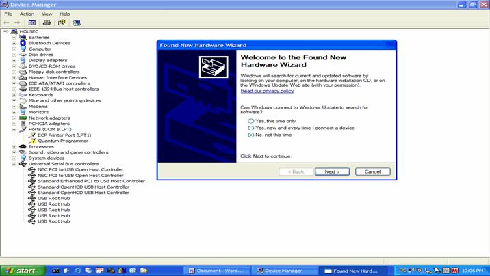This screenshot has height=276, width=490.
Task: Expand the Modems node
Action: (14, 107)
